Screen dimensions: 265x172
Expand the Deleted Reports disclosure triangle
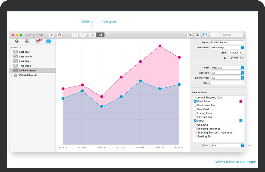click(11, 75)
